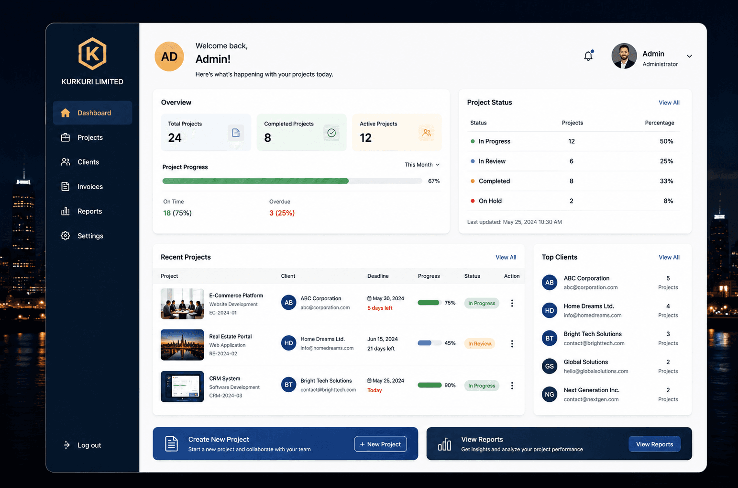
Task: Click Bright Tech Solutions in Top Clients list
Action: click(593, 334)
